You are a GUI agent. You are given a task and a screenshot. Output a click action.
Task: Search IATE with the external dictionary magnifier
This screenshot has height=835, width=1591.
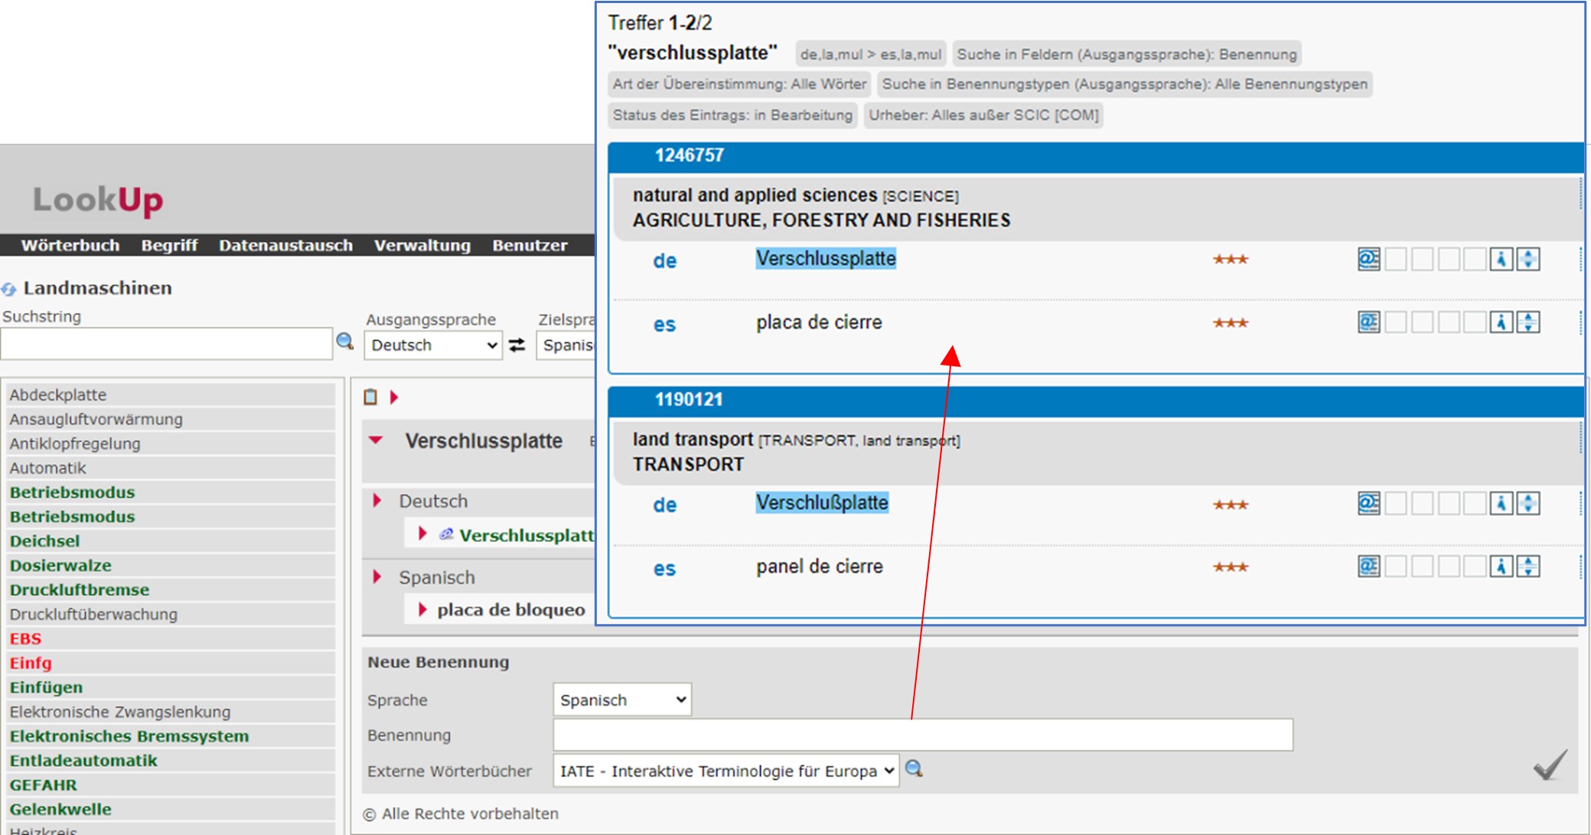click(x=914, y=768)
